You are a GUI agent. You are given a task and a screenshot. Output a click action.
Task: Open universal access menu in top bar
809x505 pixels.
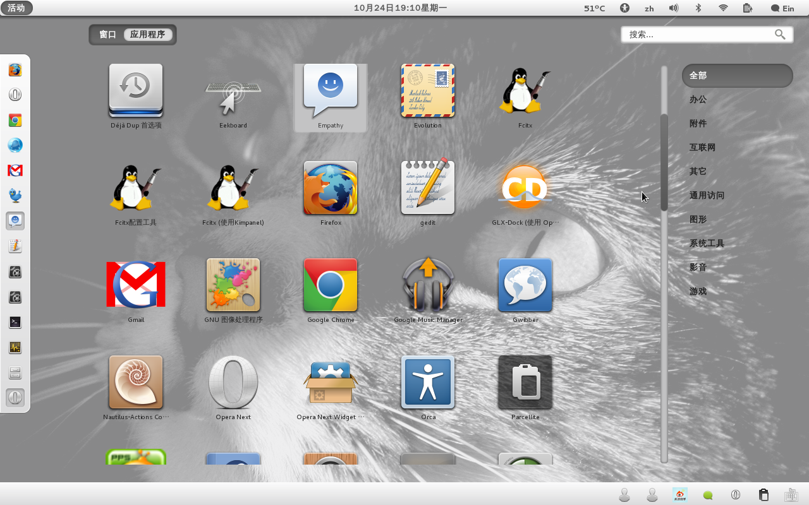tap(625, 8)
